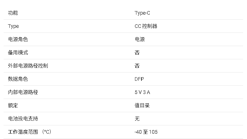This screenshot has width=247, height=139.
Task: Select the Type-C value text
Action: click(142, 13)
